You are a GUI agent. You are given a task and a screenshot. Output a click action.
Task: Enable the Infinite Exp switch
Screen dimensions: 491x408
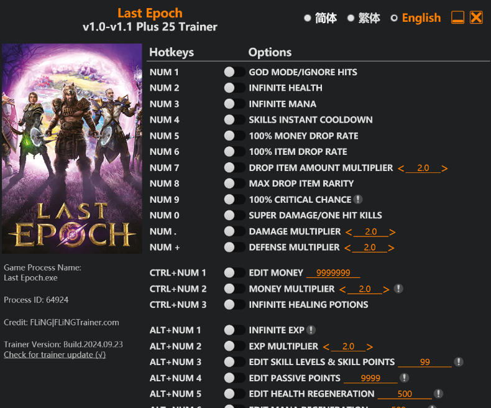point(234,330)
